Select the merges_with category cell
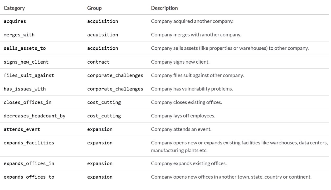 point(19,35)
